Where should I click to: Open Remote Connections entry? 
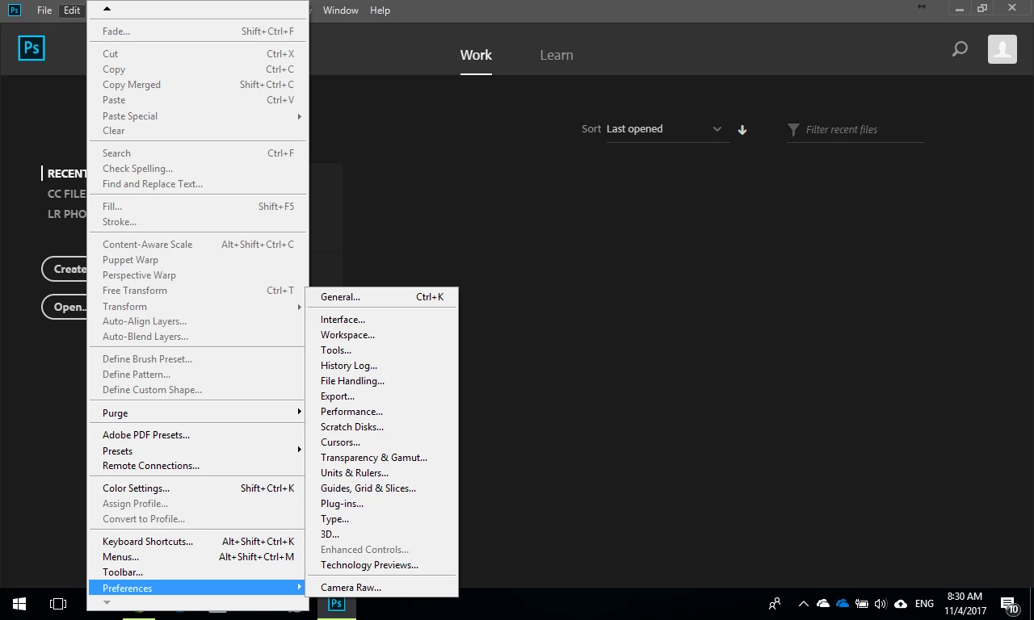click(x=198, y=466)
